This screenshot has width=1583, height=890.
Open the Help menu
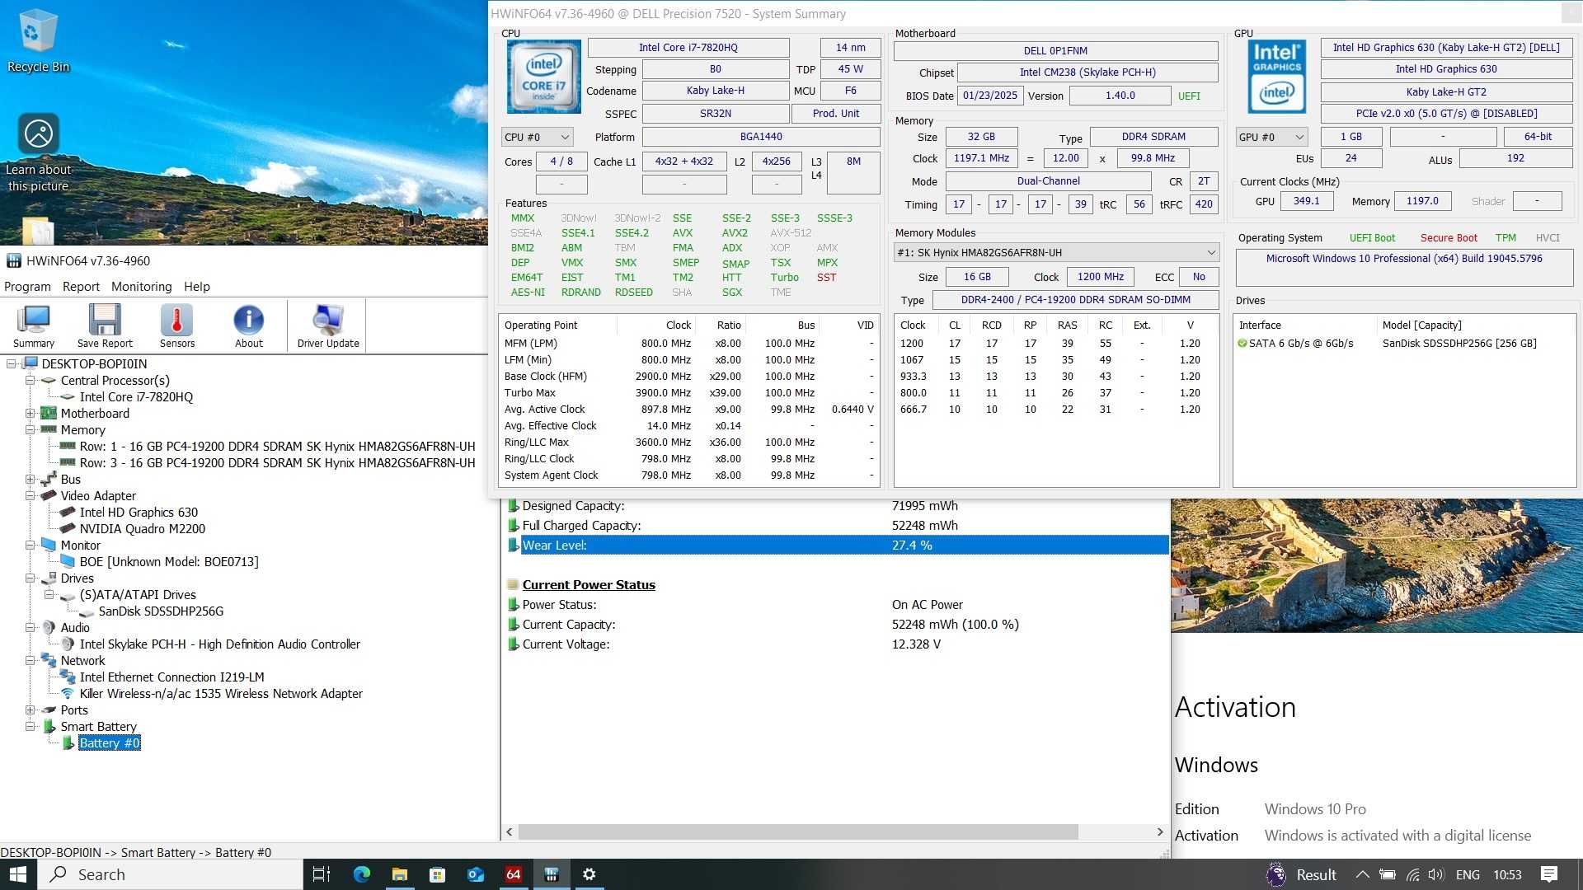click(197, 287)
